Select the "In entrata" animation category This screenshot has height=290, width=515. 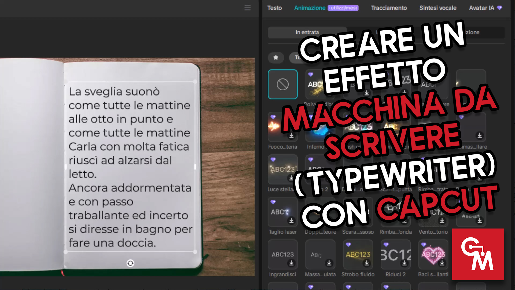(x=307, y=32)
